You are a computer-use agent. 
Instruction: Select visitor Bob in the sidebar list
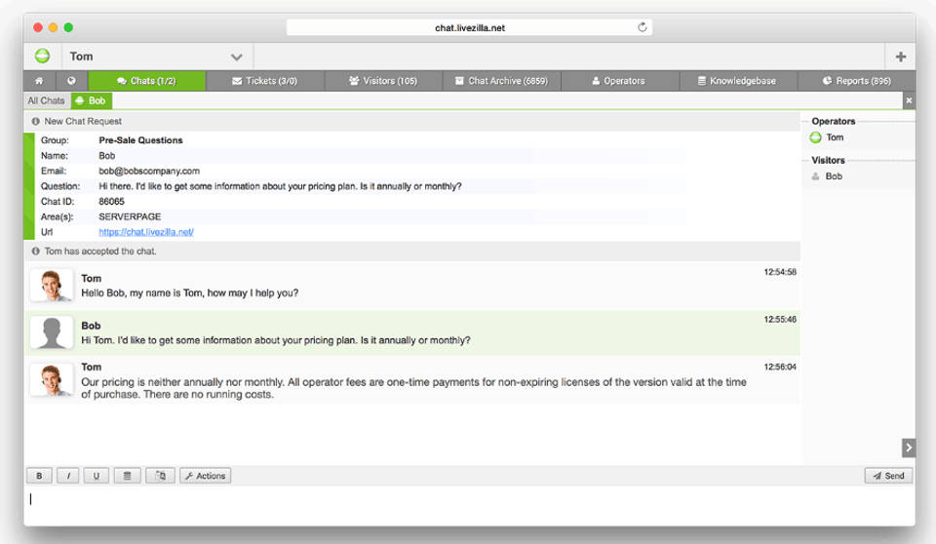point(834,176)
